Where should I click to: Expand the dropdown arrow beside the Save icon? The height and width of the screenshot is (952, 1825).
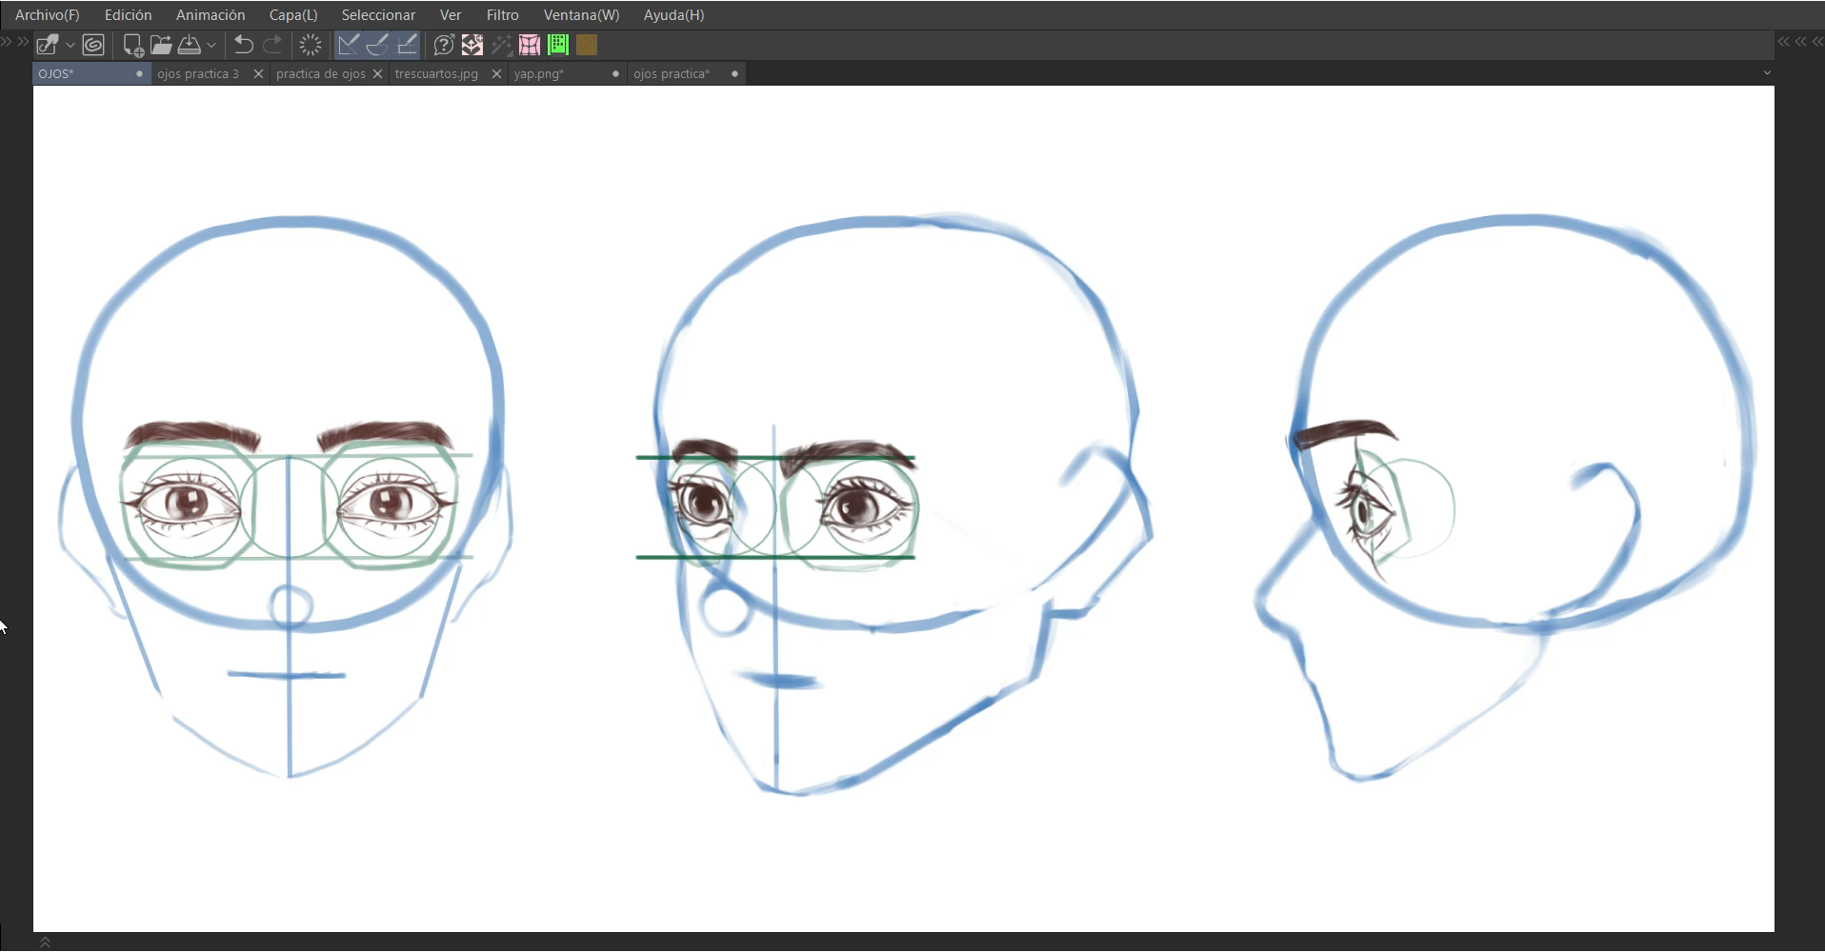point(211,45)
